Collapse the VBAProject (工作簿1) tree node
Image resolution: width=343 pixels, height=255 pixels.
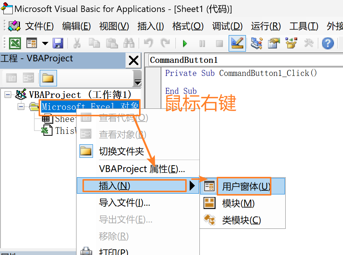8,95
